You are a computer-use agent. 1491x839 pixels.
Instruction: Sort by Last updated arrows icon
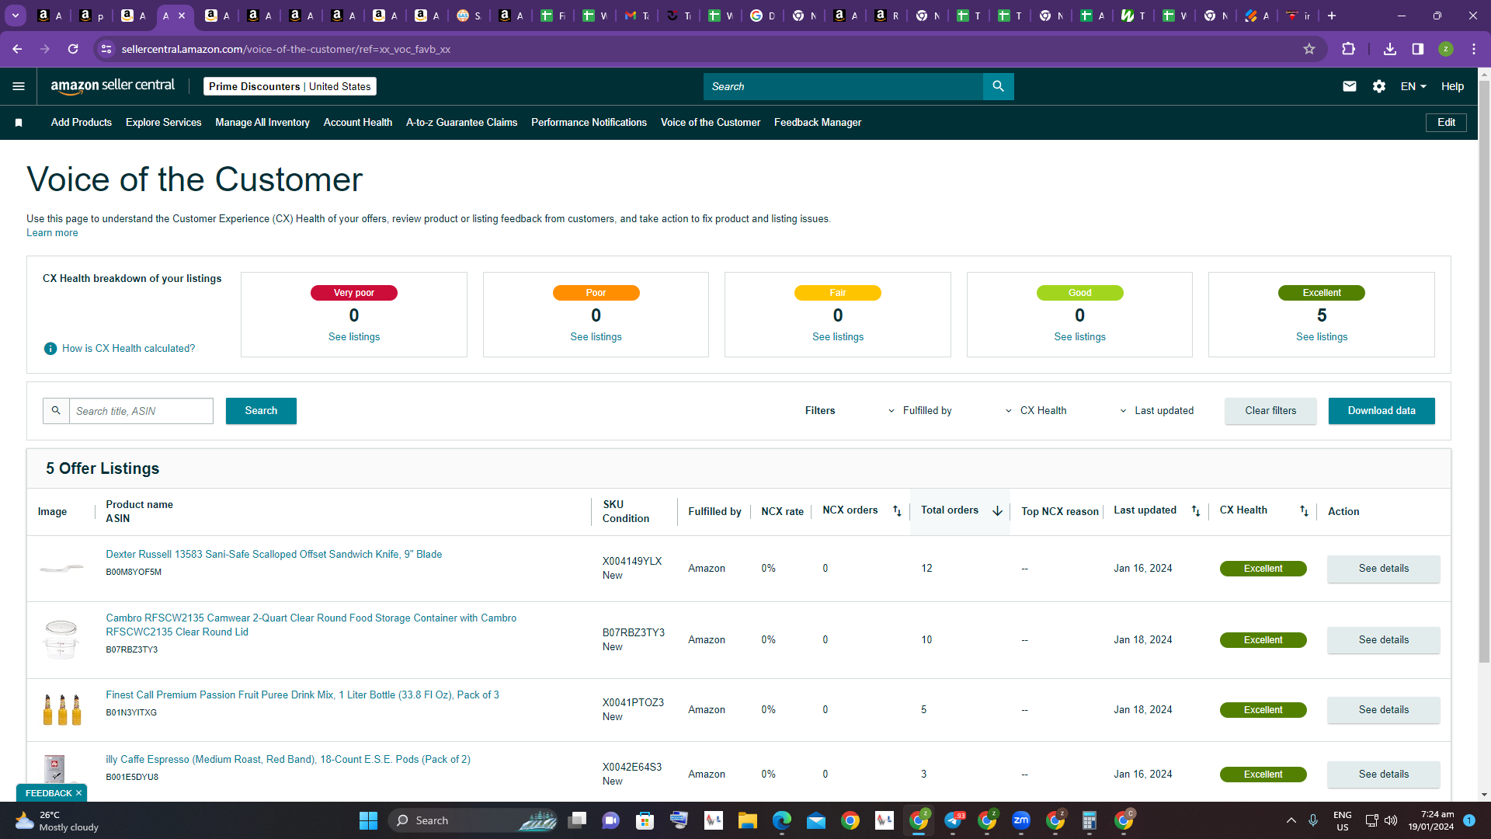pyautogui.click(x=1196, y=511)
